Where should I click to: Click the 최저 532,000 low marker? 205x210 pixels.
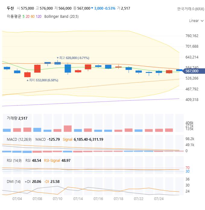tap(42, 80)
